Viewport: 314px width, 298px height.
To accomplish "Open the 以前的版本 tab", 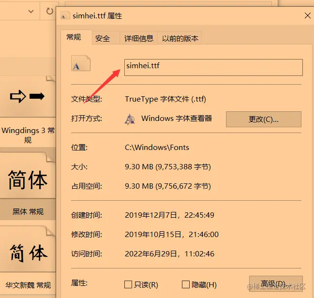I will click(179, 38).
